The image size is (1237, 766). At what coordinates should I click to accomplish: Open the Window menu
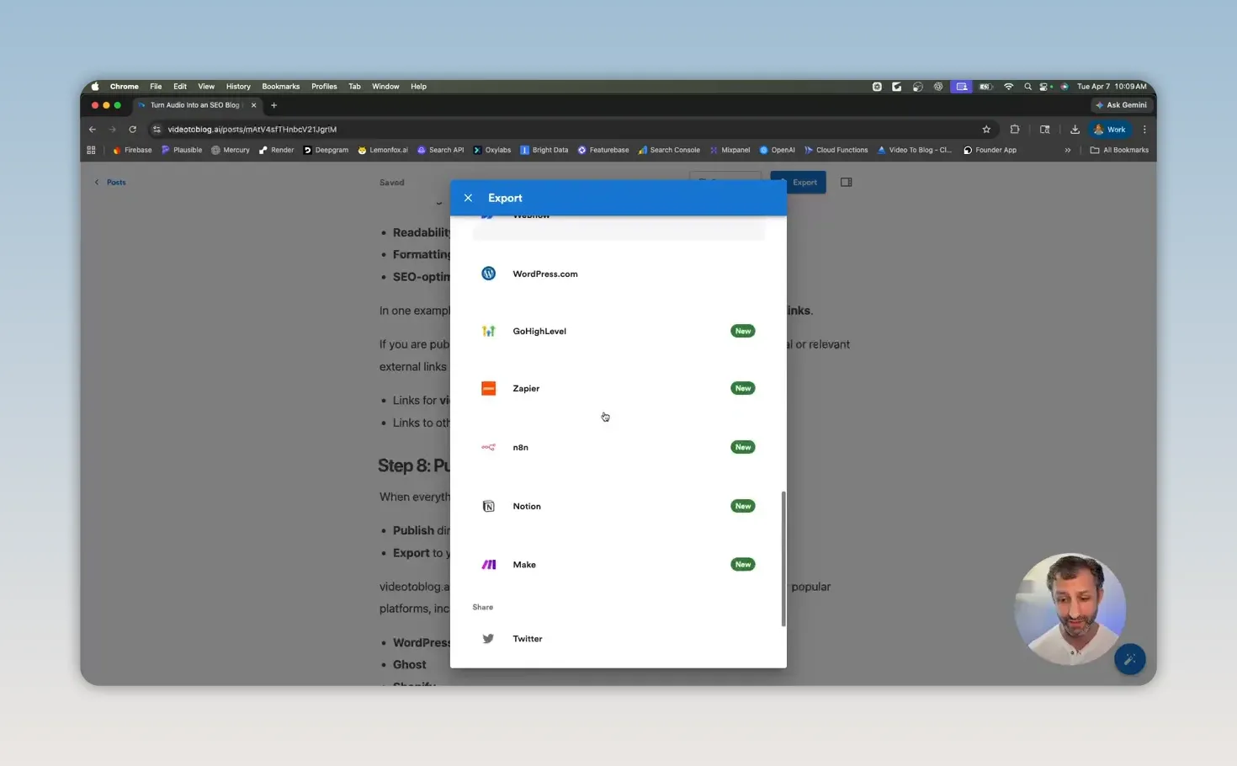385,87
